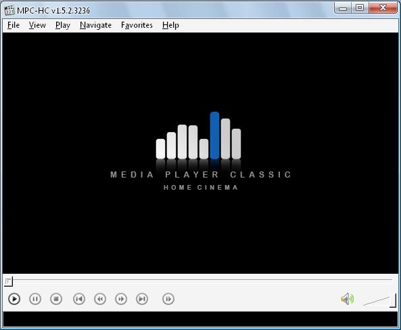Click the increase speed fast-forward button
This screenshot has width=401, height=330.
(121, 299)
